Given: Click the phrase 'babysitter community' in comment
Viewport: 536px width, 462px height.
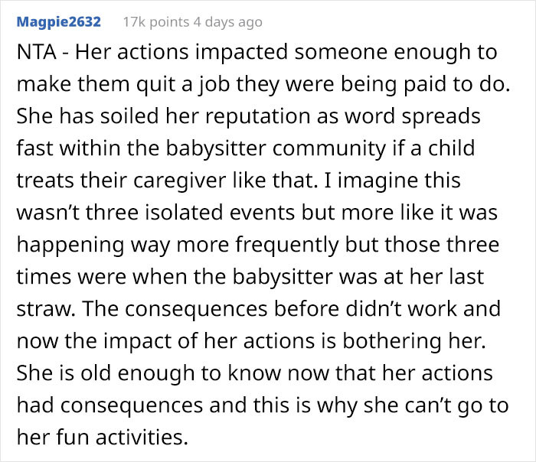Looking at the screenshot, I should coord(276,148).
